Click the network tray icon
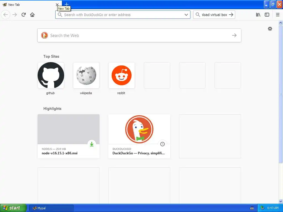This screenshot has width=283, height=212. coord(262,208)
